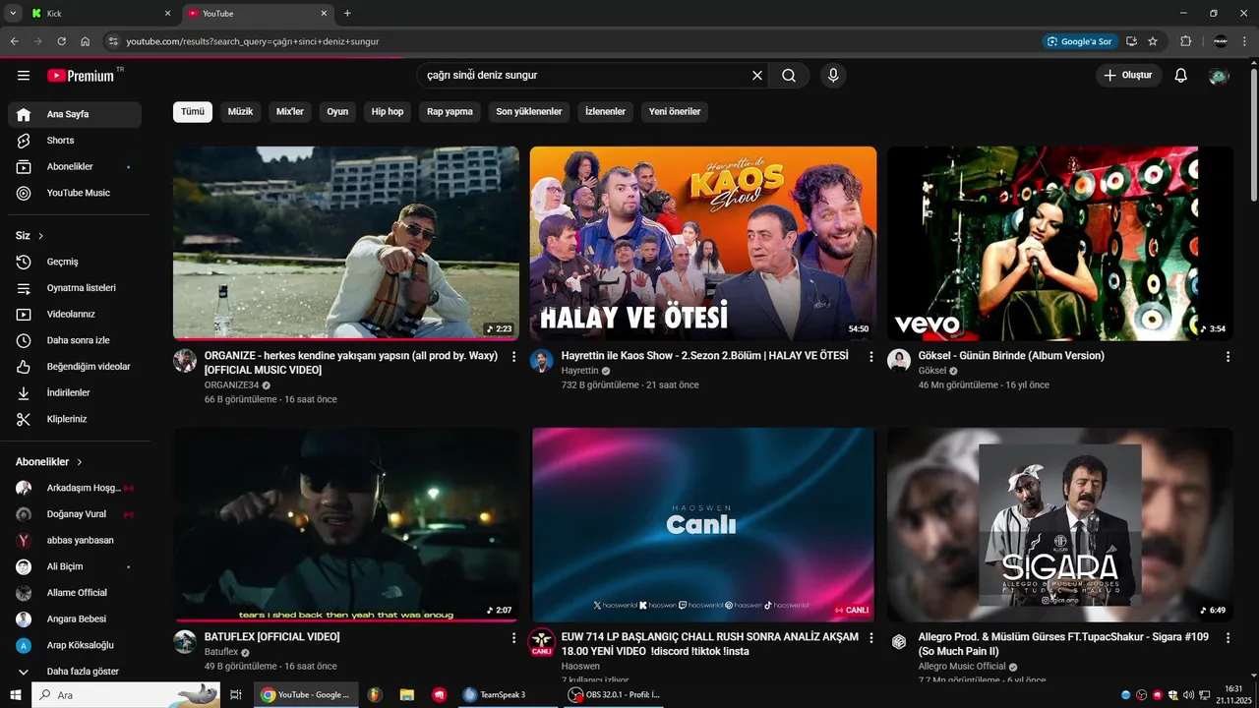Open Oynatma listeleri in sidebar
Viewport: 1259px width, 708px height.
pos(75,288)
